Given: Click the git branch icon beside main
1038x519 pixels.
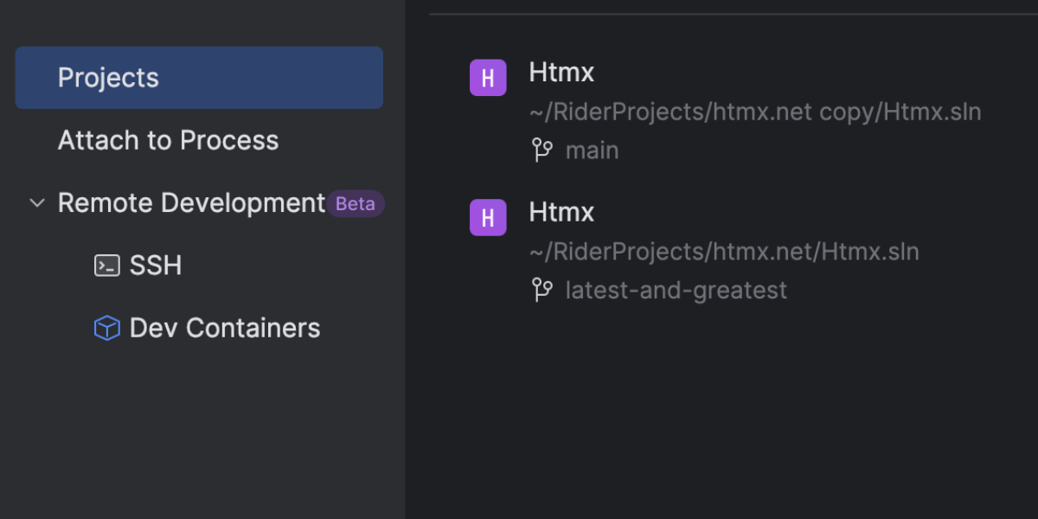Looking at the screenshot, I should click(541, 151).
